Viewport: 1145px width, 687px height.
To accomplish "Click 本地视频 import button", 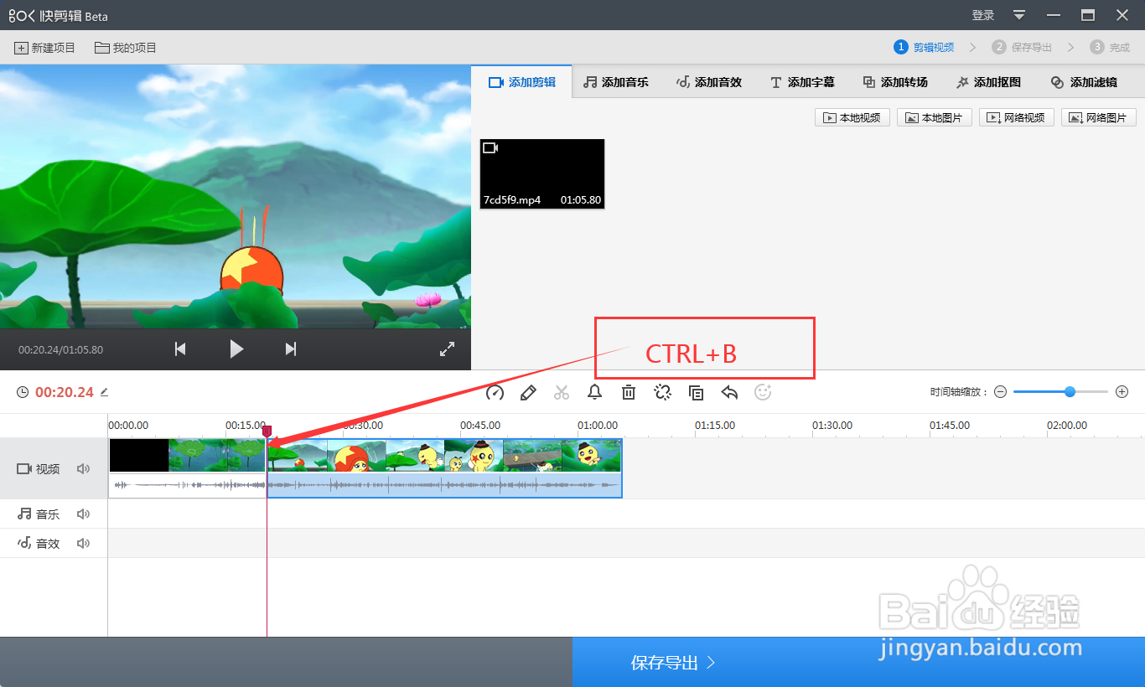I will [x=852, y=117].
